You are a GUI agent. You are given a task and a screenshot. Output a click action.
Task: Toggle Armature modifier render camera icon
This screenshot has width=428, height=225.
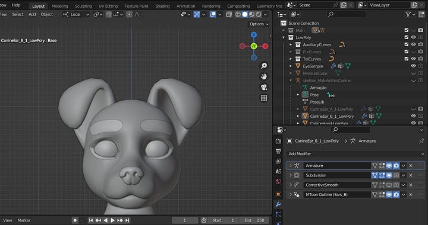[396, 165]
